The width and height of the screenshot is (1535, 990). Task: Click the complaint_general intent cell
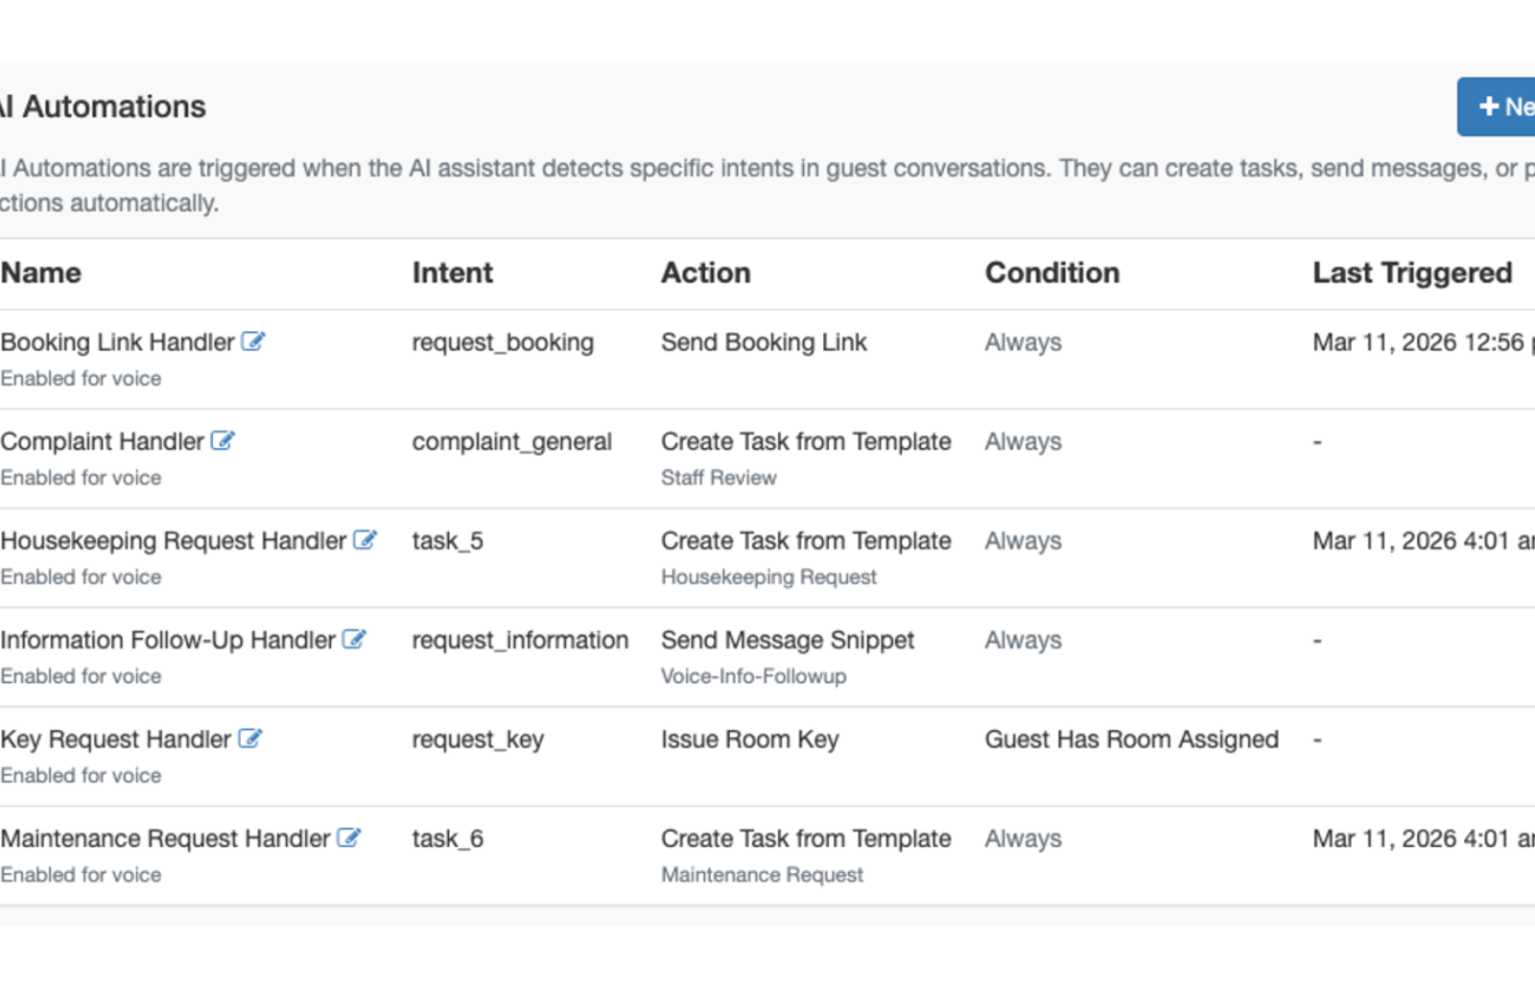pos(511,442)
